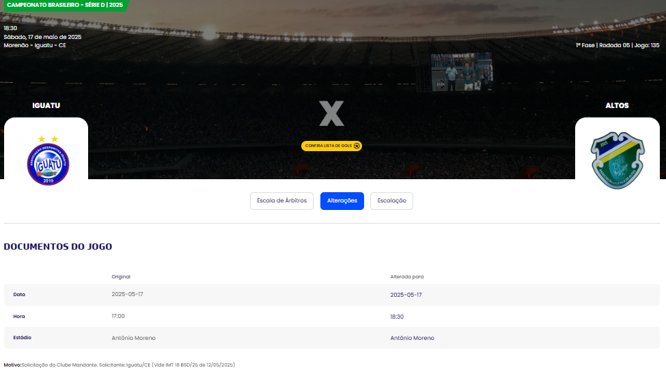This screenshot has width=666, height=370.
Task: Click the ALTOS team name heading
Action: (617, 105)
